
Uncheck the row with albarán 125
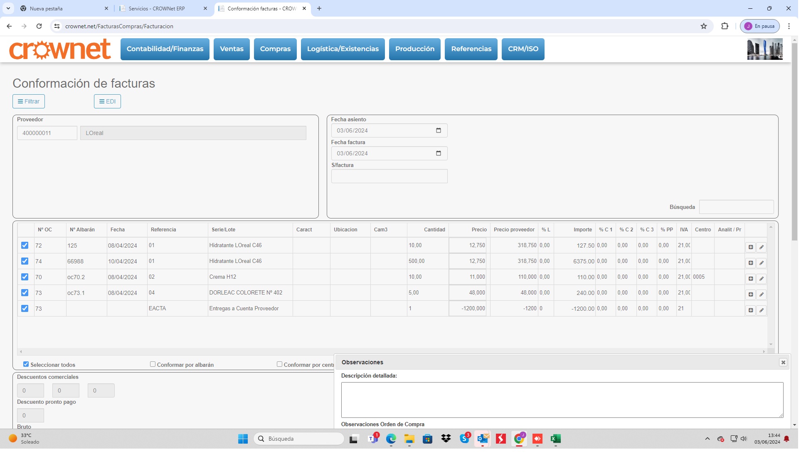(x=25, y=246)
